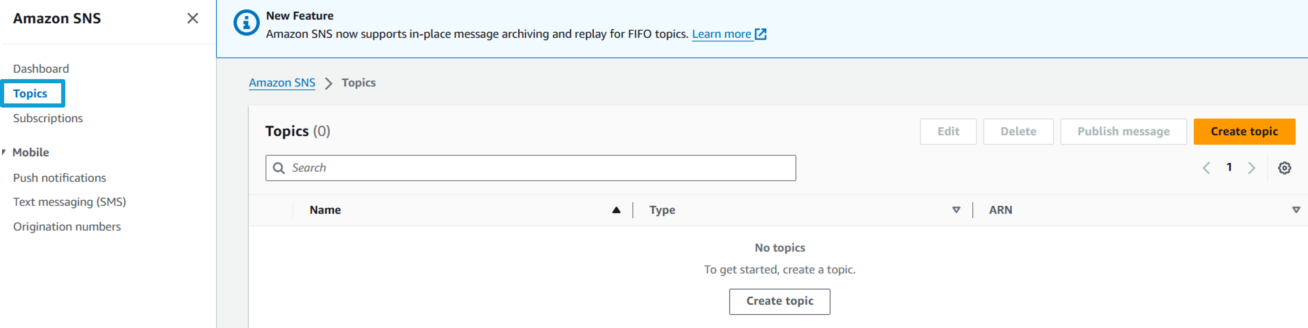Select Topics in the sidebar
The height and width of the screenshot is (328, 1308).
point(31,93)
